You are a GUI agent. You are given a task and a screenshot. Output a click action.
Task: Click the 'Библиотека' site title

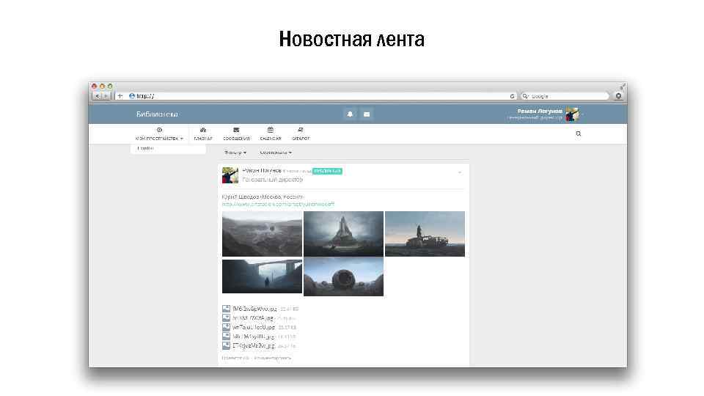click(157, 114)
